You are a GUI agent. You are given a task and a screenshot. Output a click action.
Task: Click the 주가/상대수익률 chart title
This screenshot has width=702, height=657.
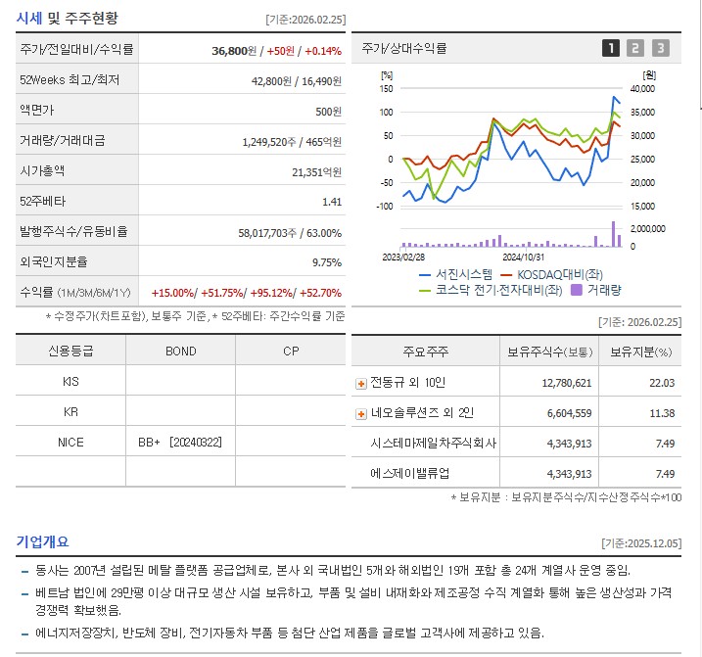point(404,48)
